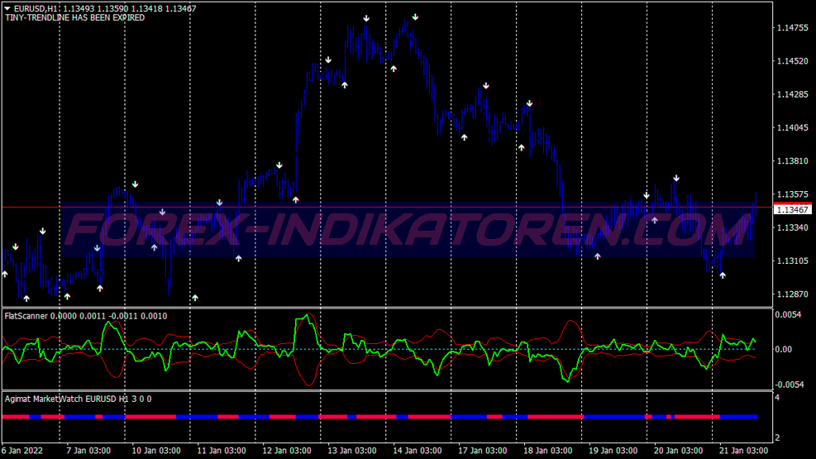This screenshot has width=816, height=459.
Task: Click the down arrow above the 18 Jan gridline
Action: coord(529,103)
